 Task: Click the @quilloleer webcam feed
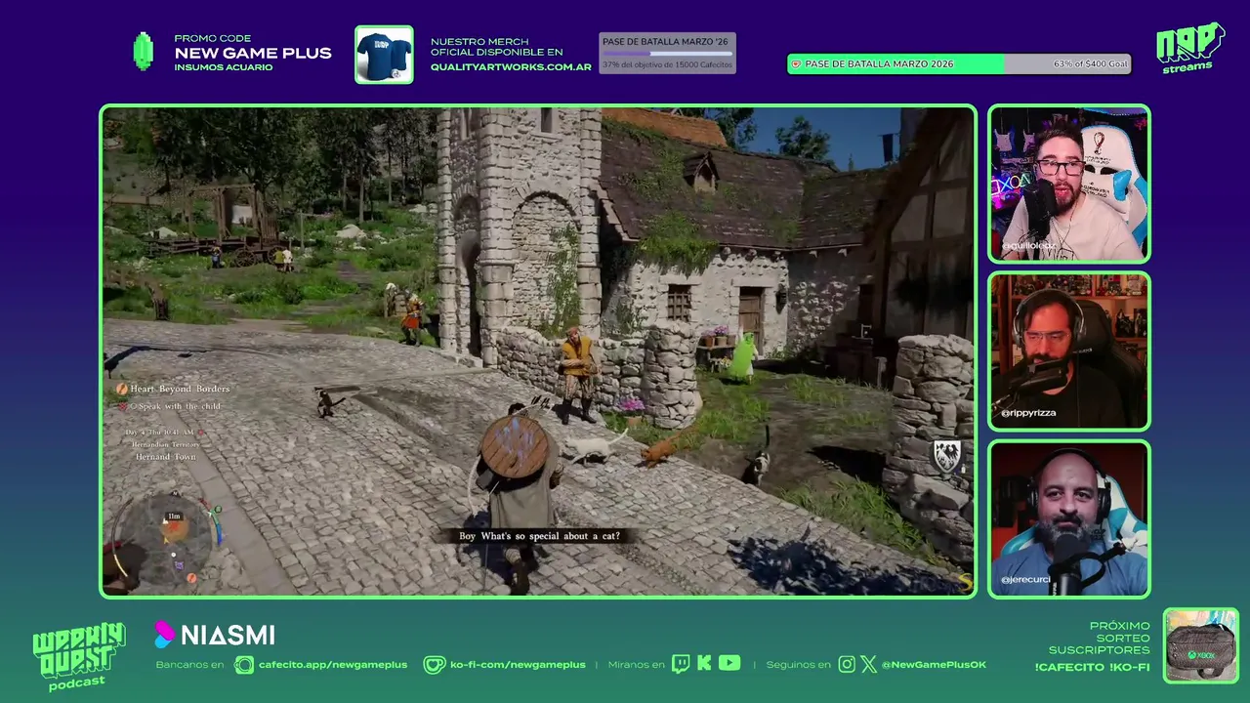[x=1069, y=184]
